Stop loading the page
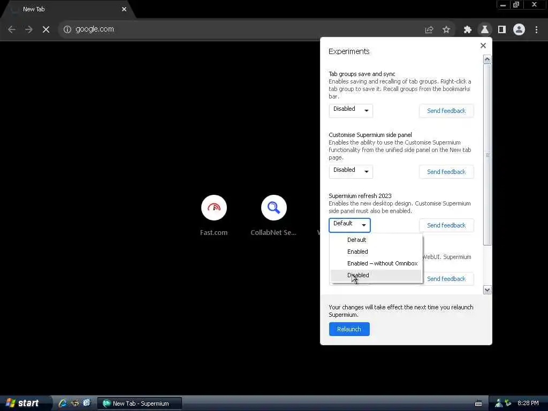 (46, 29)
